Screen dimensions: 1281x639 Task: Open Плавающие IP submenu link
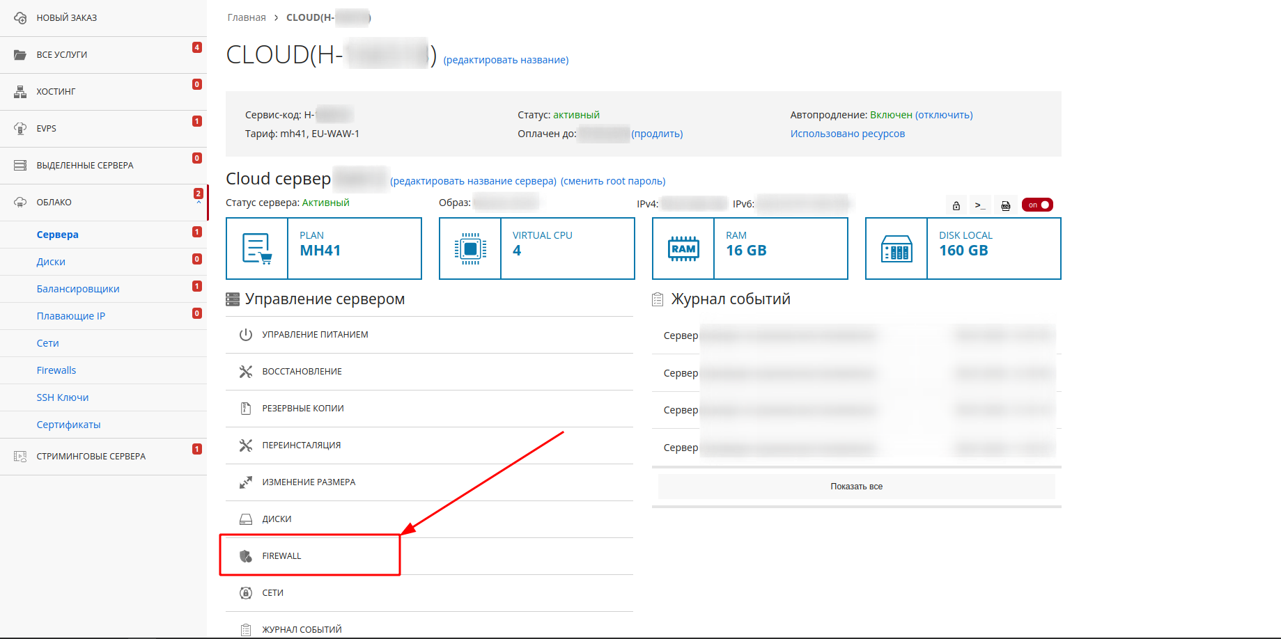[71, 316]
